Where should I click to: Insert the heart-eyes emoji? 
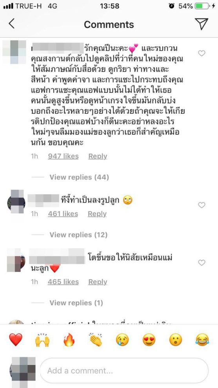point(149,340)
